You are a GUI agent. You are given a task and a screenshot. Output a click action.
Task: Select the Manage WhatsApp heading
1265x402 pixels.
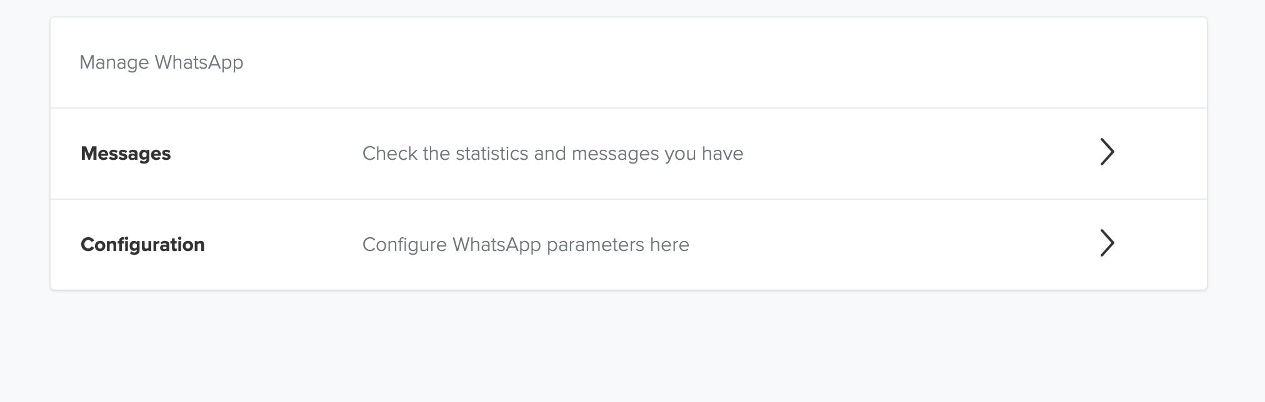[x=161, y=62]
